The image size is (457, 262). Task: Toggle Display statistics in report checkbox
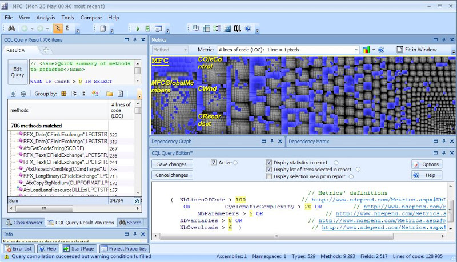point(269,163)
